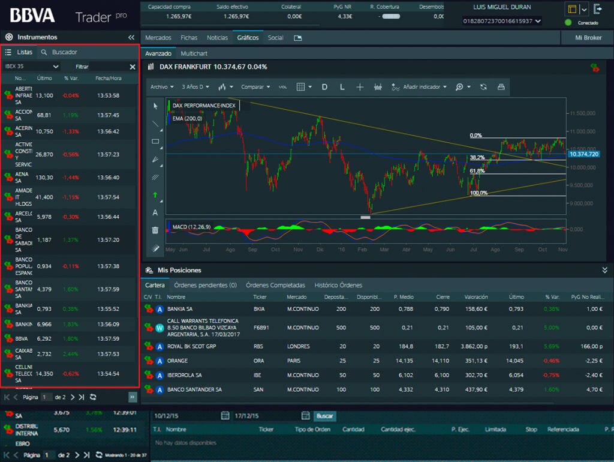
Task: Open the Histórico Órdenes tab
Action: coord(338,285)
